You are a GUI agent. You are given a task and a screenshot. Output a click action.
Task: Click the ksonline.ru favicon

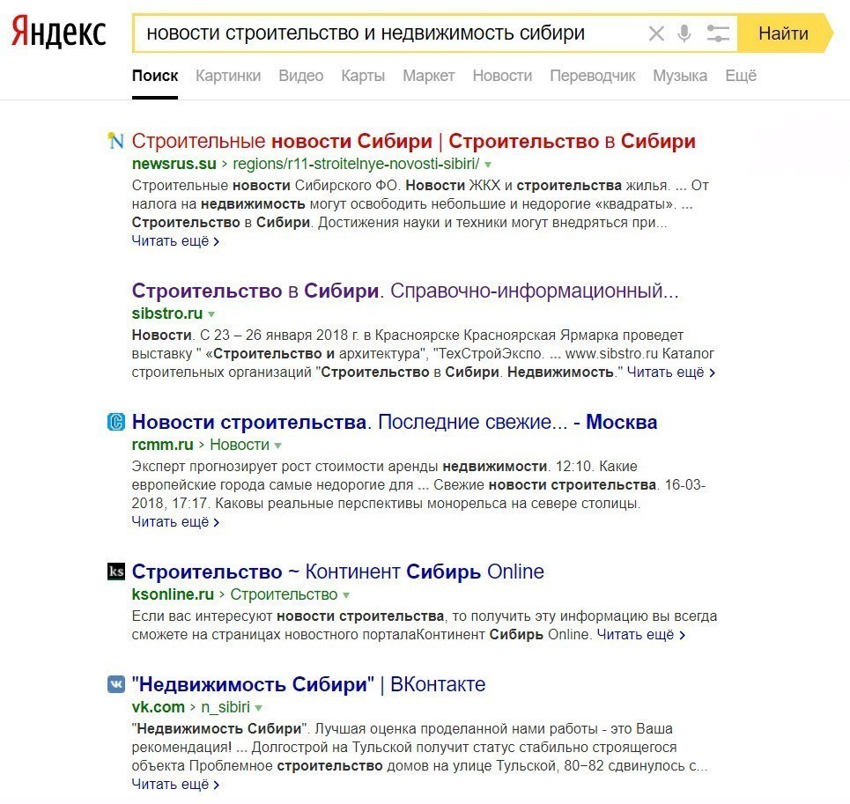click(x=116, y=571)
